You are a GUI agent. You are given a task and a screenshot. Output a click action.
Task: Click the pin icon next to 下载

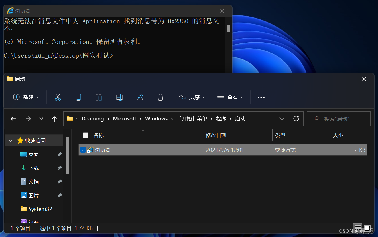point(60,168)
